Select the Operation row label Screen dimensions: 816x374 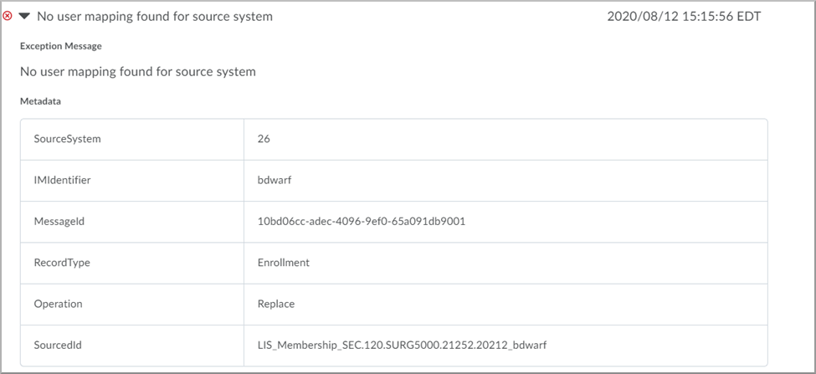pos(58,304)
